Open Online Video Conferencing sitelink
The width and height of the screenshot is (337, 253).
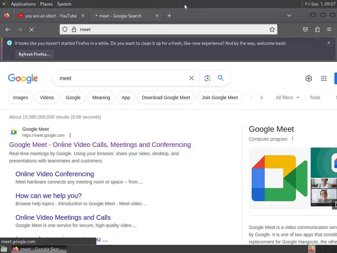click(55, 174)
